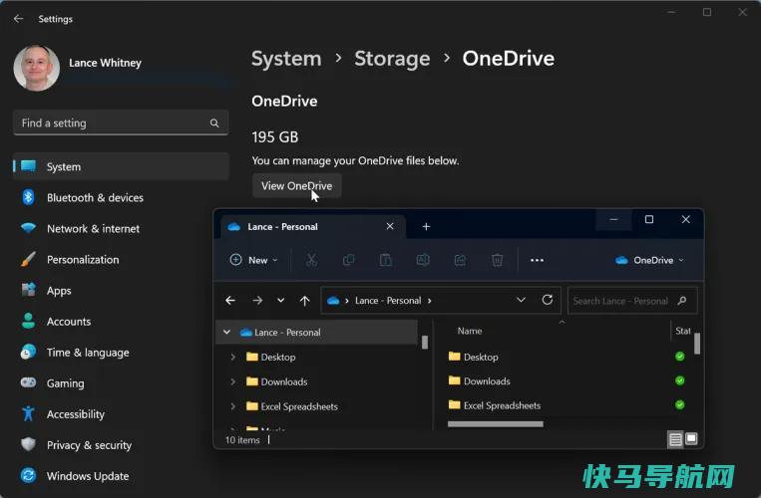This screenshot has height=498, width=761.
Task: Open the address bar history dropdown
Action: [521, 301]
